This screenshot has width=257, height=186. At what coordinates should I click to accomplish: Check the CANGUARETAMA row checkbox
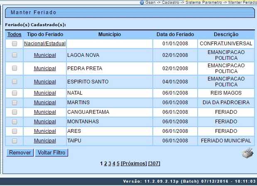15,112
